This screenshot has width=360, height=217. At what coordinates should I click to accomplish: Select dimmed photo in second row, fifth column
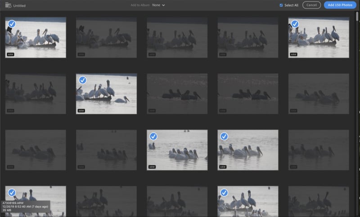click(x=319, y=94)
